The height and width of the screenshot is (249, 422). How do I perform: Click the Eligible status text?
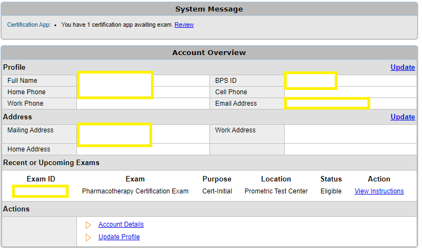click(331, 191)
